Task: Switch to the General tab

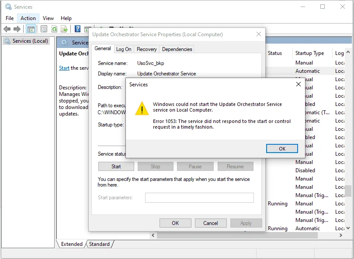Action: pos(103,48)
